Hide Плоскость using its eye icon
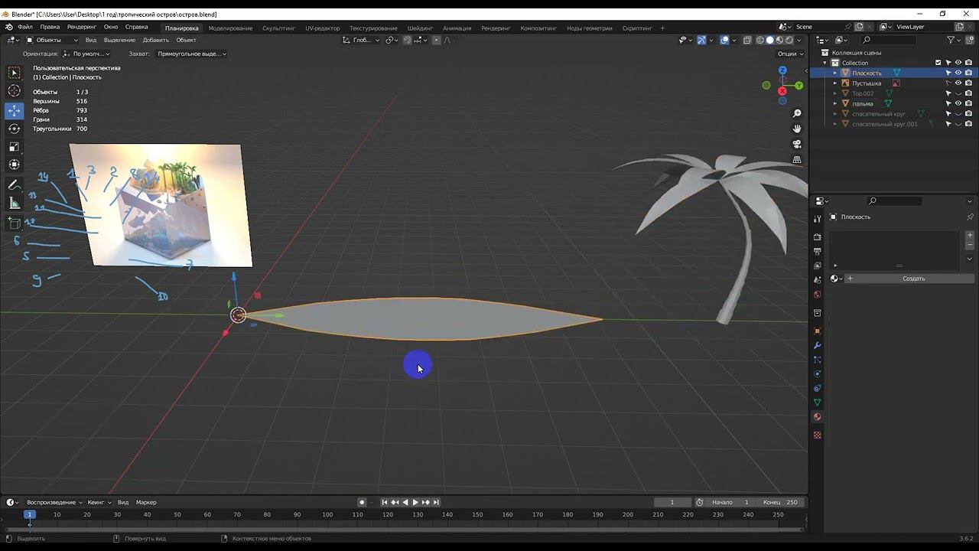This screenshot has height=551, width=979. (x=958, y=73)
